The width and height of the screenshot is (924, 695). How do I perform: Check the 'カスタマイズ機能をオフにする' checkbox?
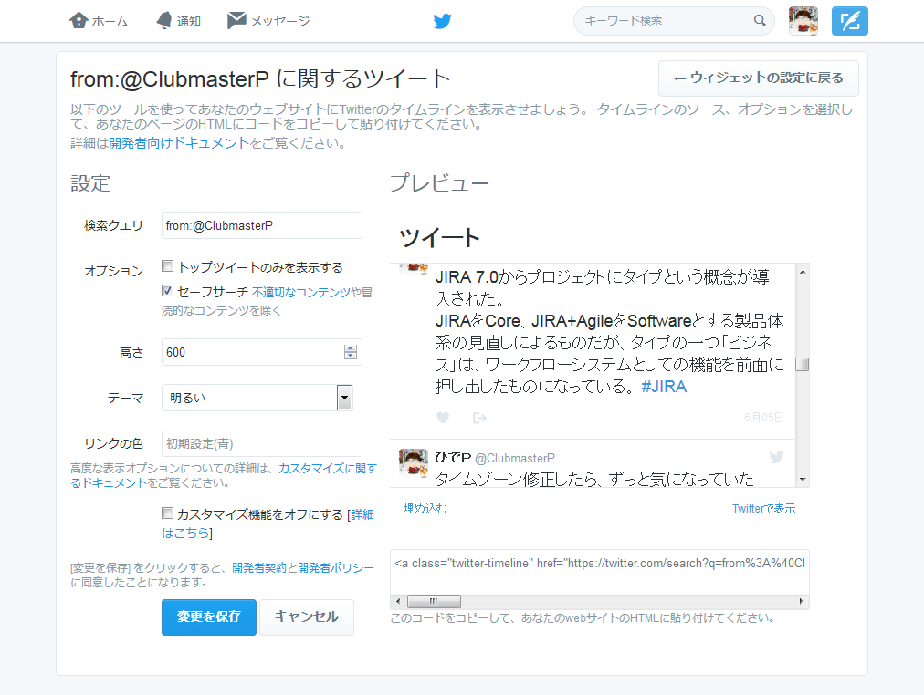pos(167,513)
